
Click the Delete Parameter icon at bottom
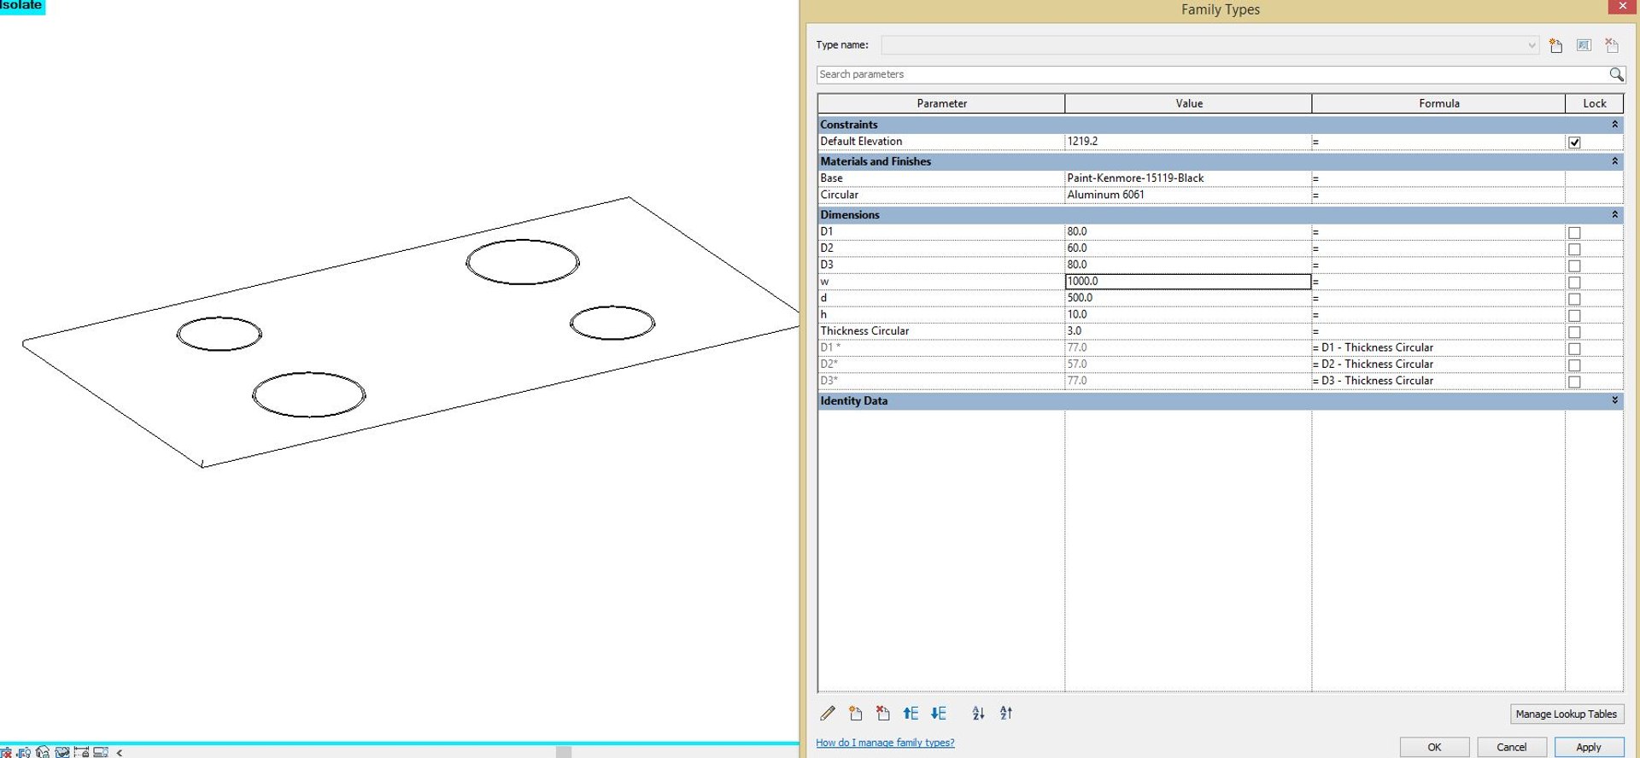(x=882, y=714)
